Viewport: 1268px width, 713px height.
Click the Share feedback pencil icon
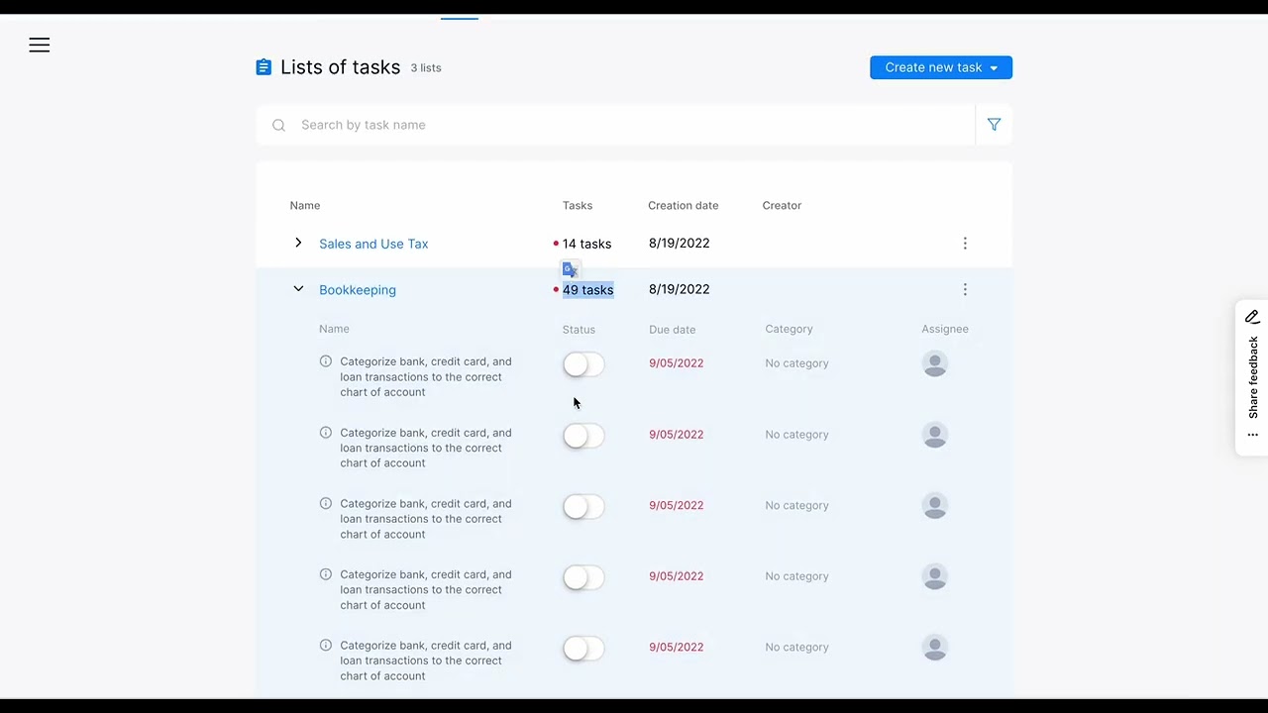[x=1252, y=317]
